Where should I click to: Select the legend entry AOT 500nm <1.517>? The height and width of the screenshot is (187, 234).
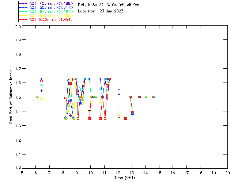pyautogui.click(x=47, y=7)
